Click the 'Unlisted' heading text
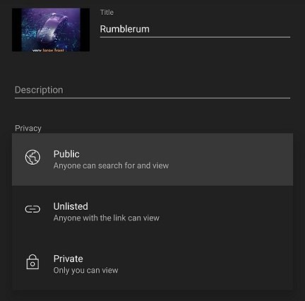This screenshot has height=301, width=305. (71, 206)
